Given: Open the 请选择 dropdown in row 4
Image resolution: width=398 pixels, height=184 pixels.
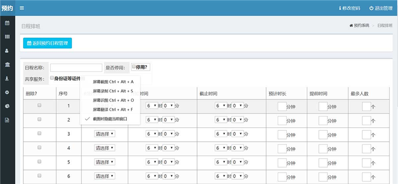Looking at the screenshot, I should click(x=104, y=148).
